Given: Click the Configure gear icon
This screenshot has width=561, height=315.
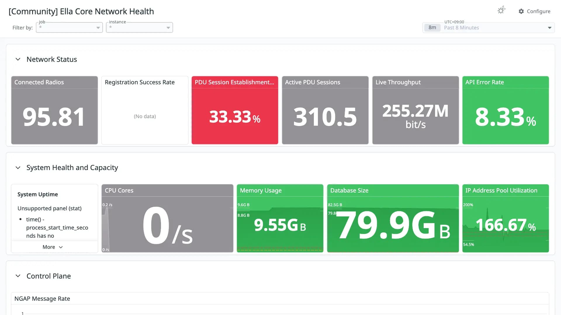Looking at the screenshot, I should (521, 11).
